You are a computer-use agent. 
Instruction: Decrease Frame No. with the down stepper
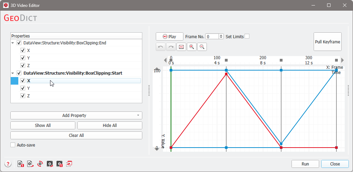pyautogui.click(x=221, y=38)
